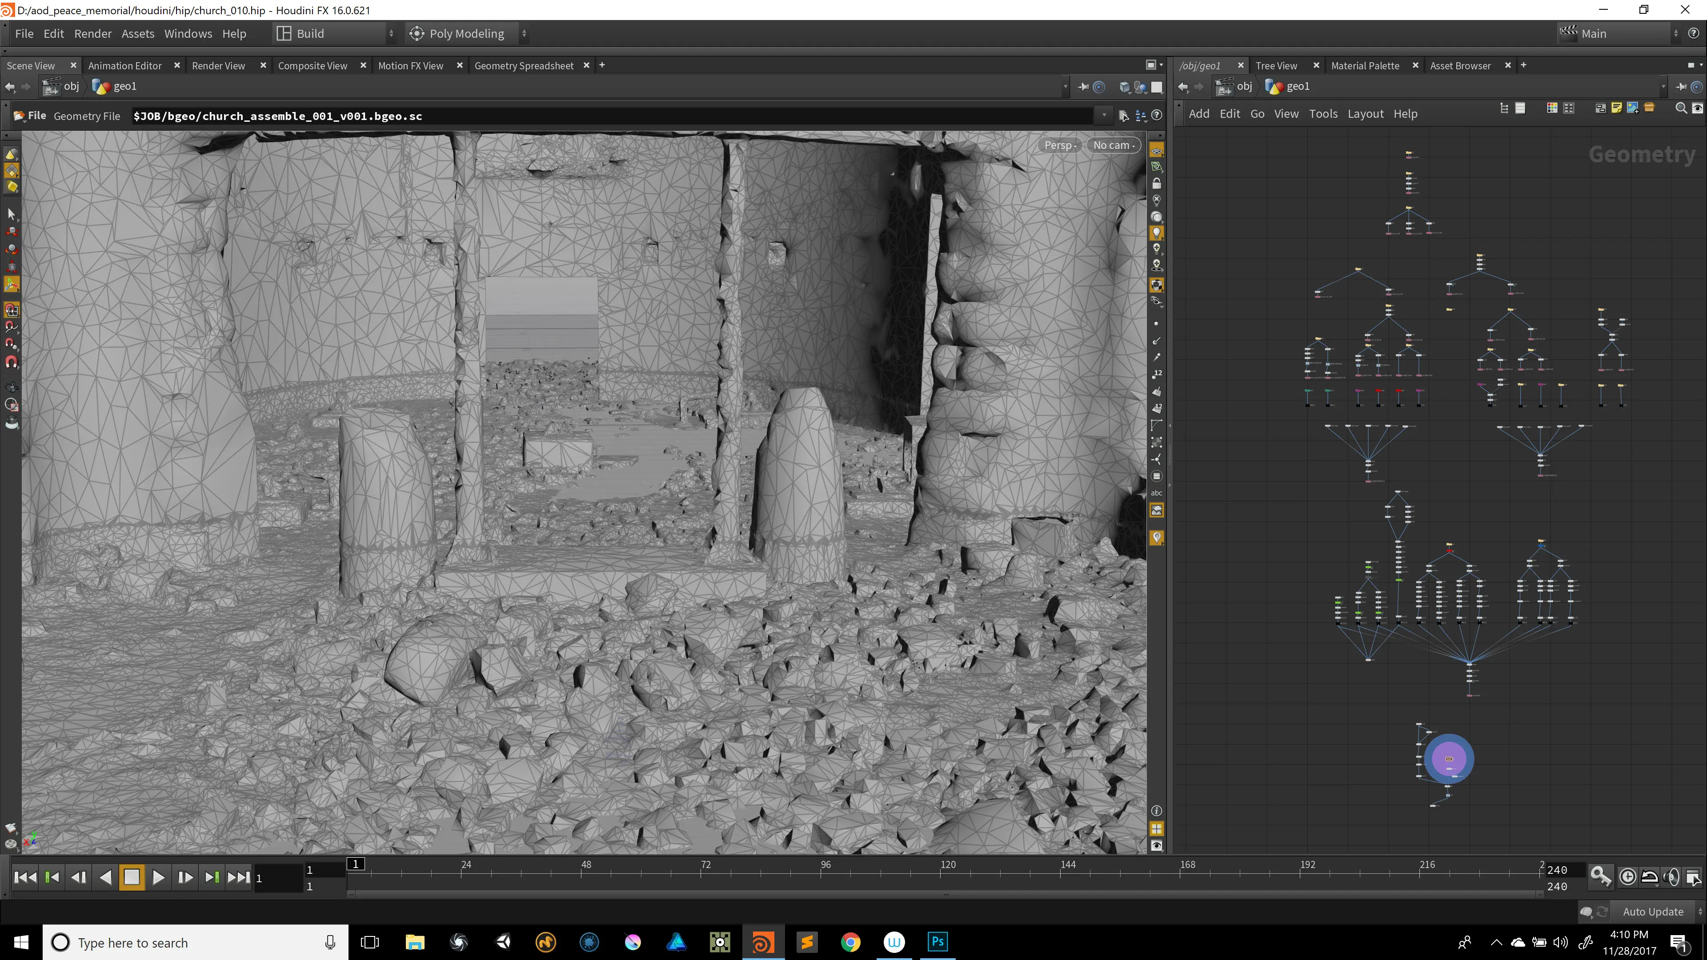
Task: Open the viewport info icon
Action: [x=1156, y=811]
